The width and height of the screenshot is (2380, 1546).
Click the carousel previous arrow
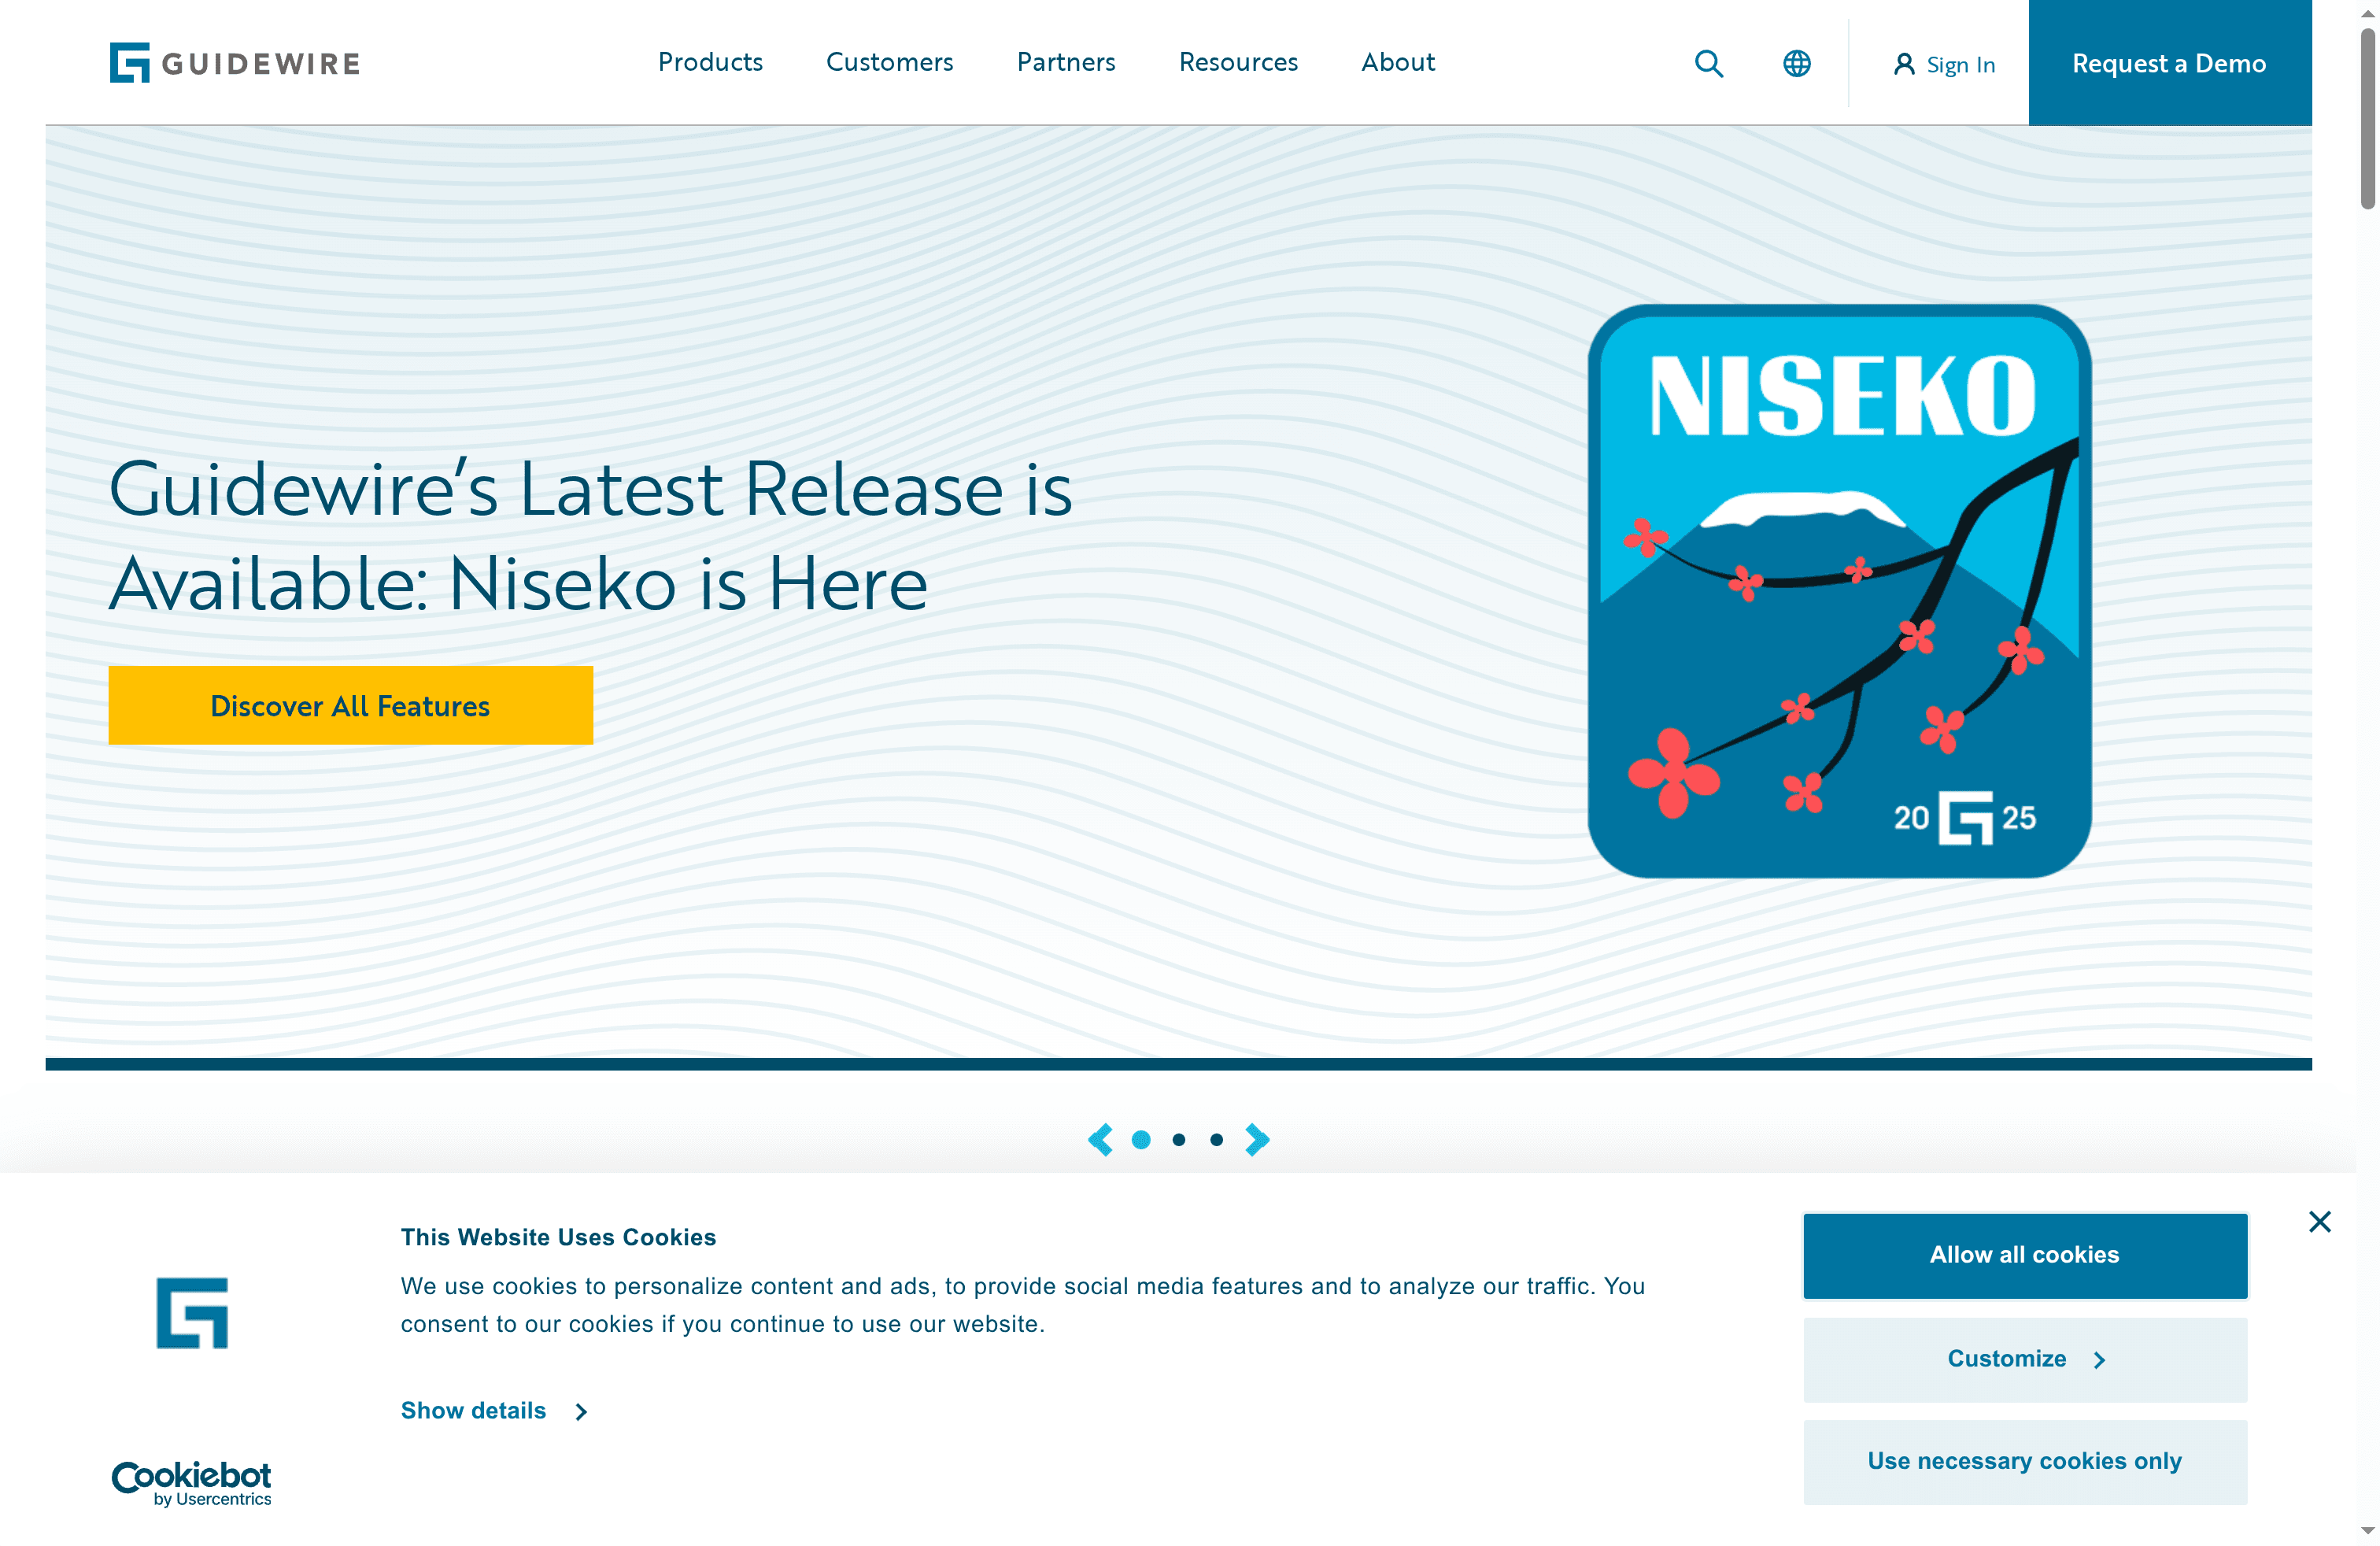[1100, 1139]
